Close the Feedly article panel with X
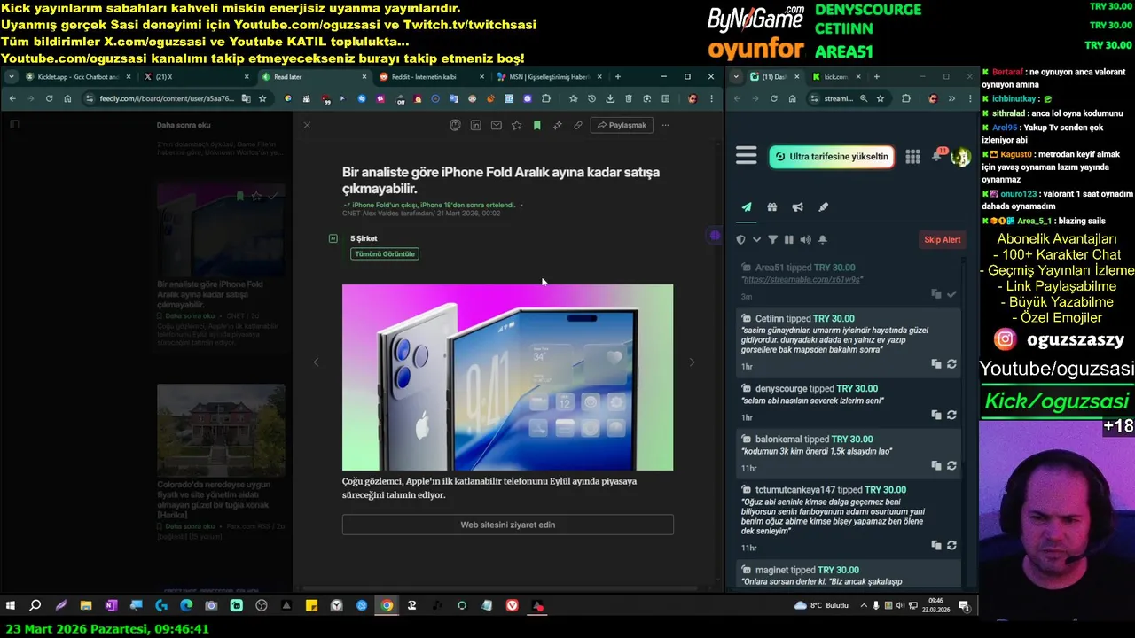The image size is (1135, 638). [307, 125]
